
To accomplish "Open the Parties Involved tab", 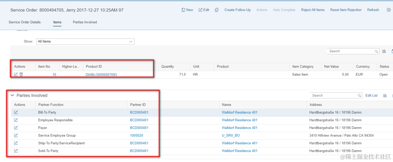I will [85, 22].
